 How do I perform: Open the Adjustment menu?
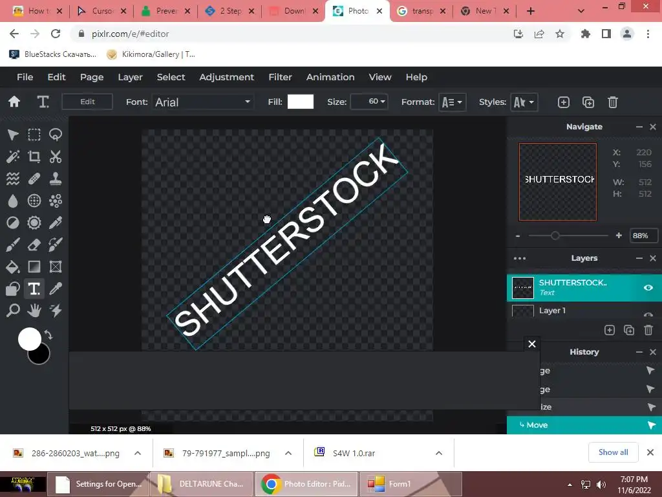(x=227, y=77)
